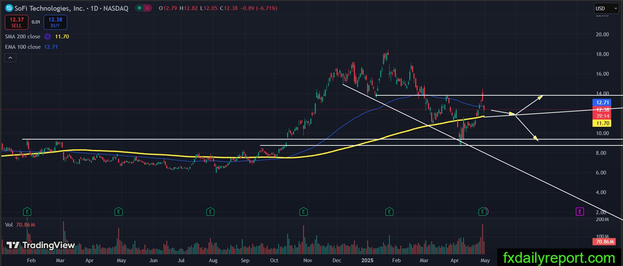Click the purple loading icon beside SMA 200
Screen dimensions: 623x266
pyautogui.click(x=48, y=36)
